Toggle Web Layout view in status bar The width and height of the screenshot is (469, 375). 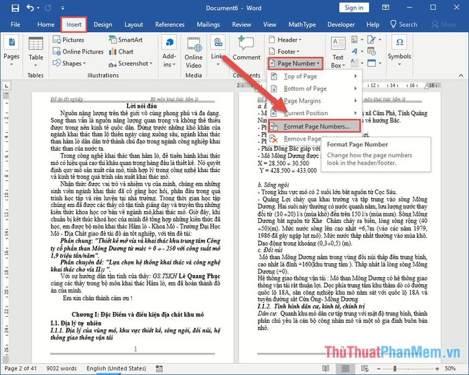[x=364, y=368]
